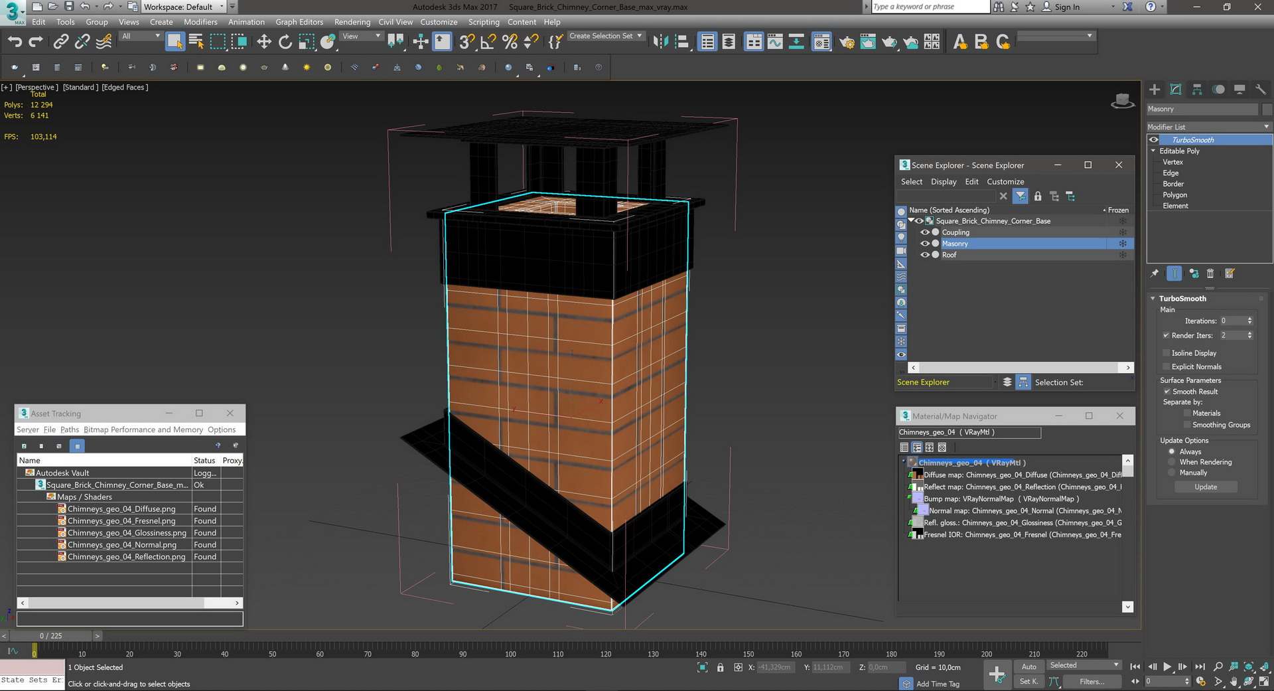
Task: Select the Bind to Space Warp tool
Action: (x=104, y=42)
